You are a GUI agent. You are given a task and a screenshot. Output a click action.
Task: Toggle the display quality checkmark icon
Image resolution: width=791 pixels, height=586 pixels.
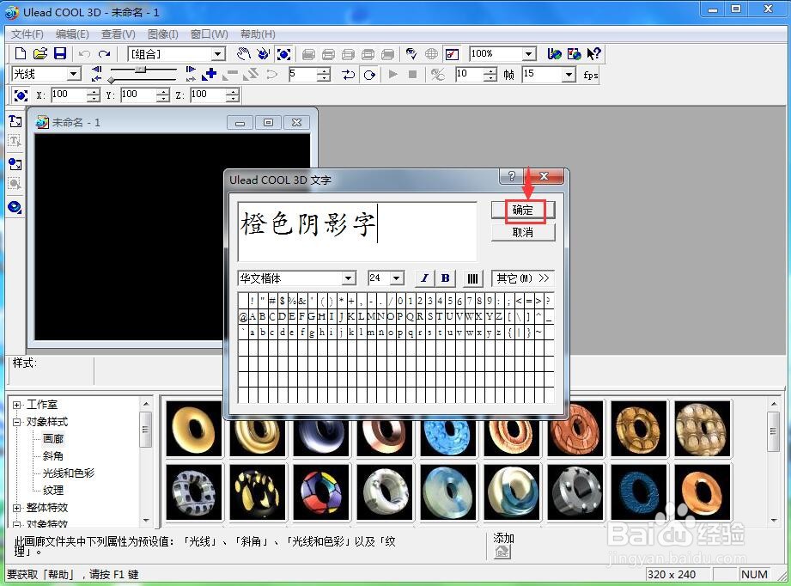click(x=452, y=54)
